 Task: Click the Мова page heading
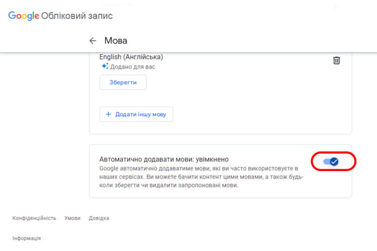point(116,41)
